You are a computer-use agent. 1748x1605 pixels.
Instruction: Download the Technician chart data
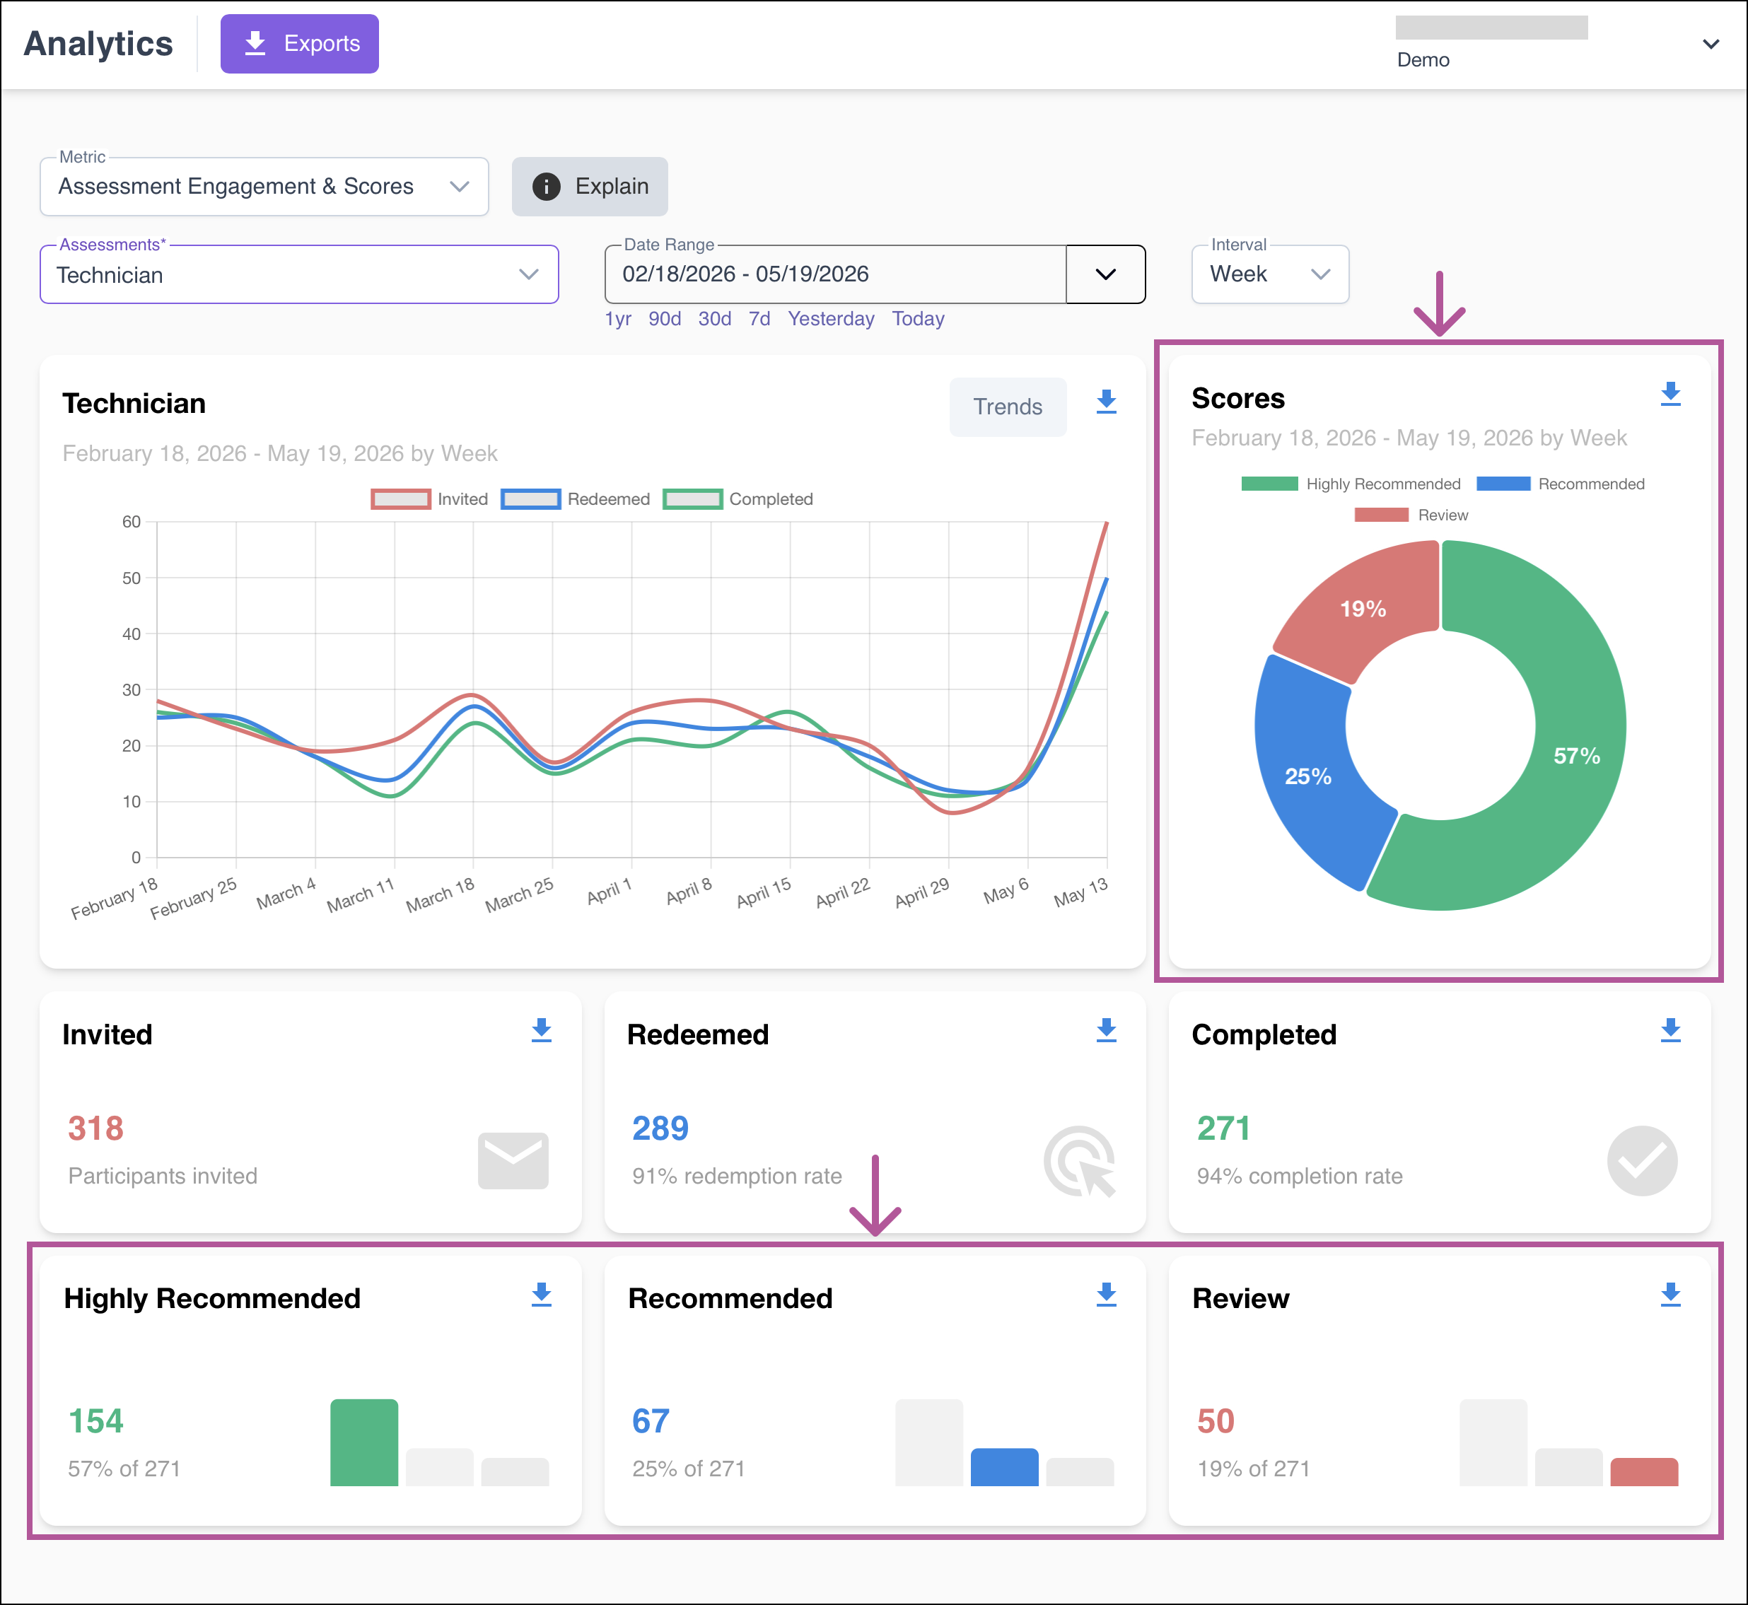click(1106, 402)
